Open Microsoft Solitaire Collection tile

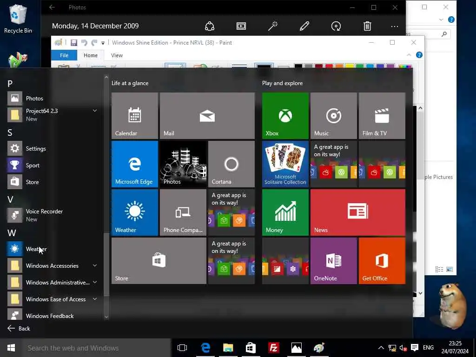click(x=285, y=164)
